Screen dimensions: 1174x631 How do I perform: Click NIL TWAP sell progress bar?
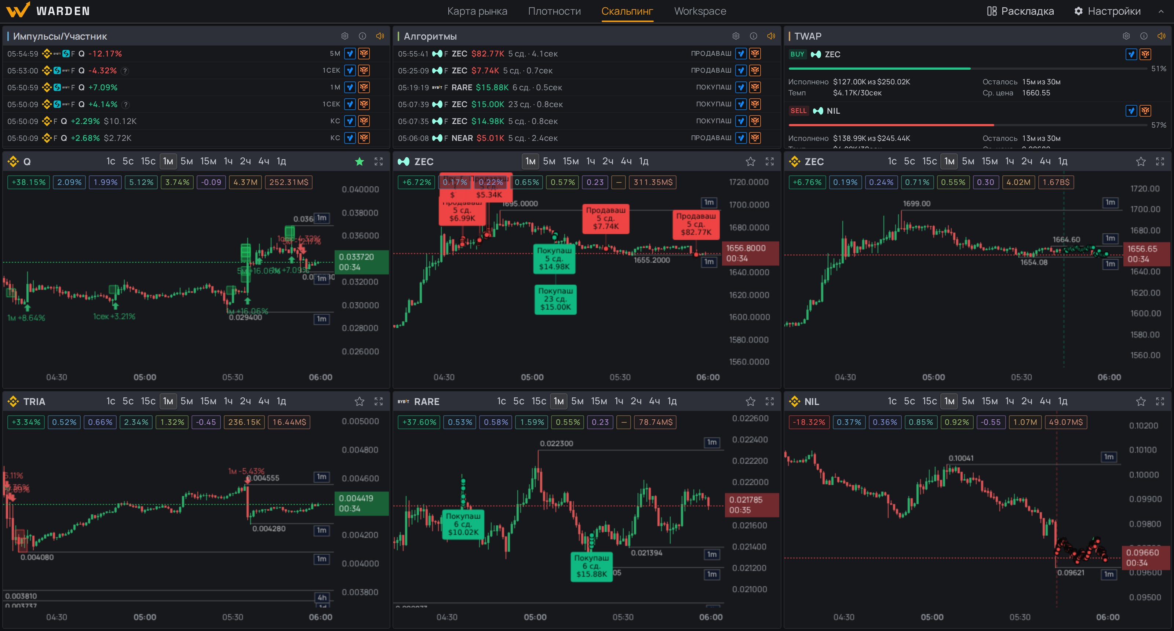tap(967, 125)
